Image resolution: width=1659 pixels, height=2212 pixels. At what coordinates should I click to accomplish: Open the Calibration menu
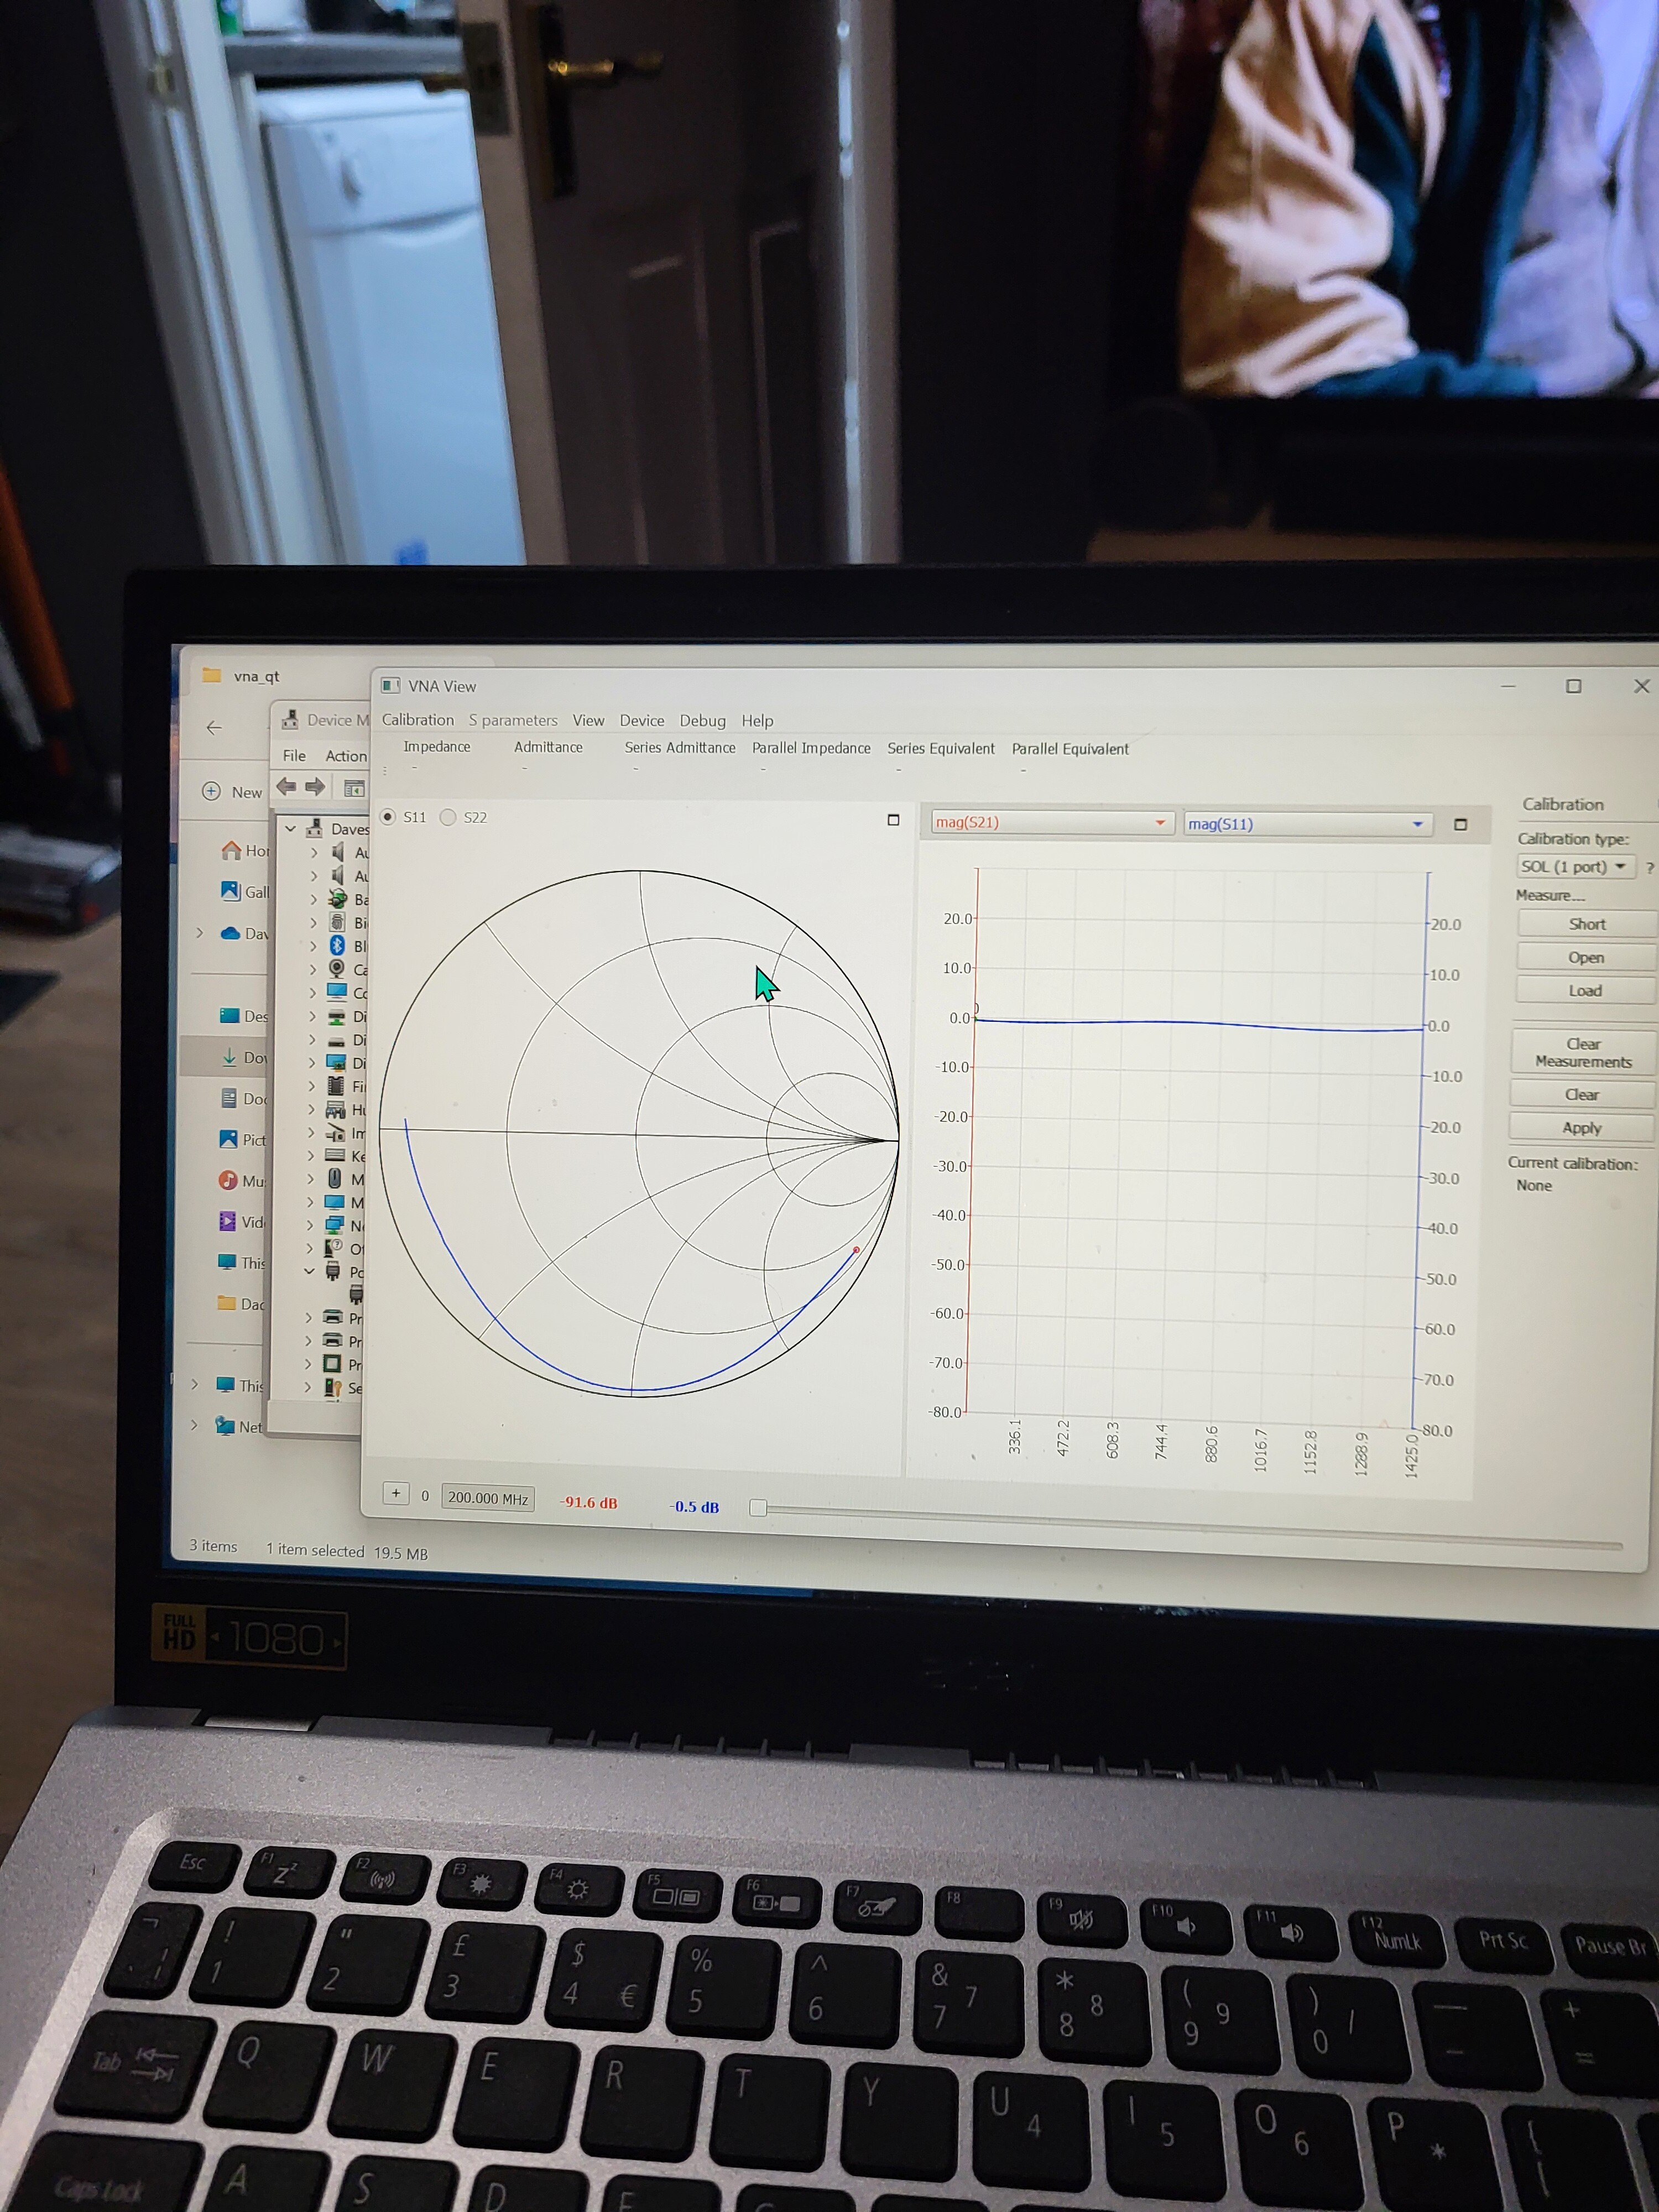point(417,720)
